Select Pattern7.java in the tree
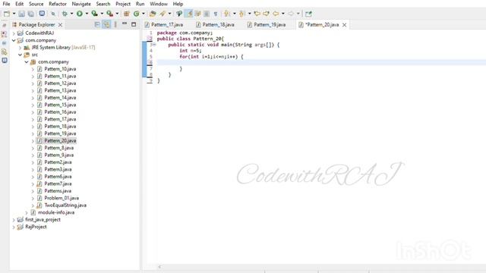486x273 pixels. point(58,184)
